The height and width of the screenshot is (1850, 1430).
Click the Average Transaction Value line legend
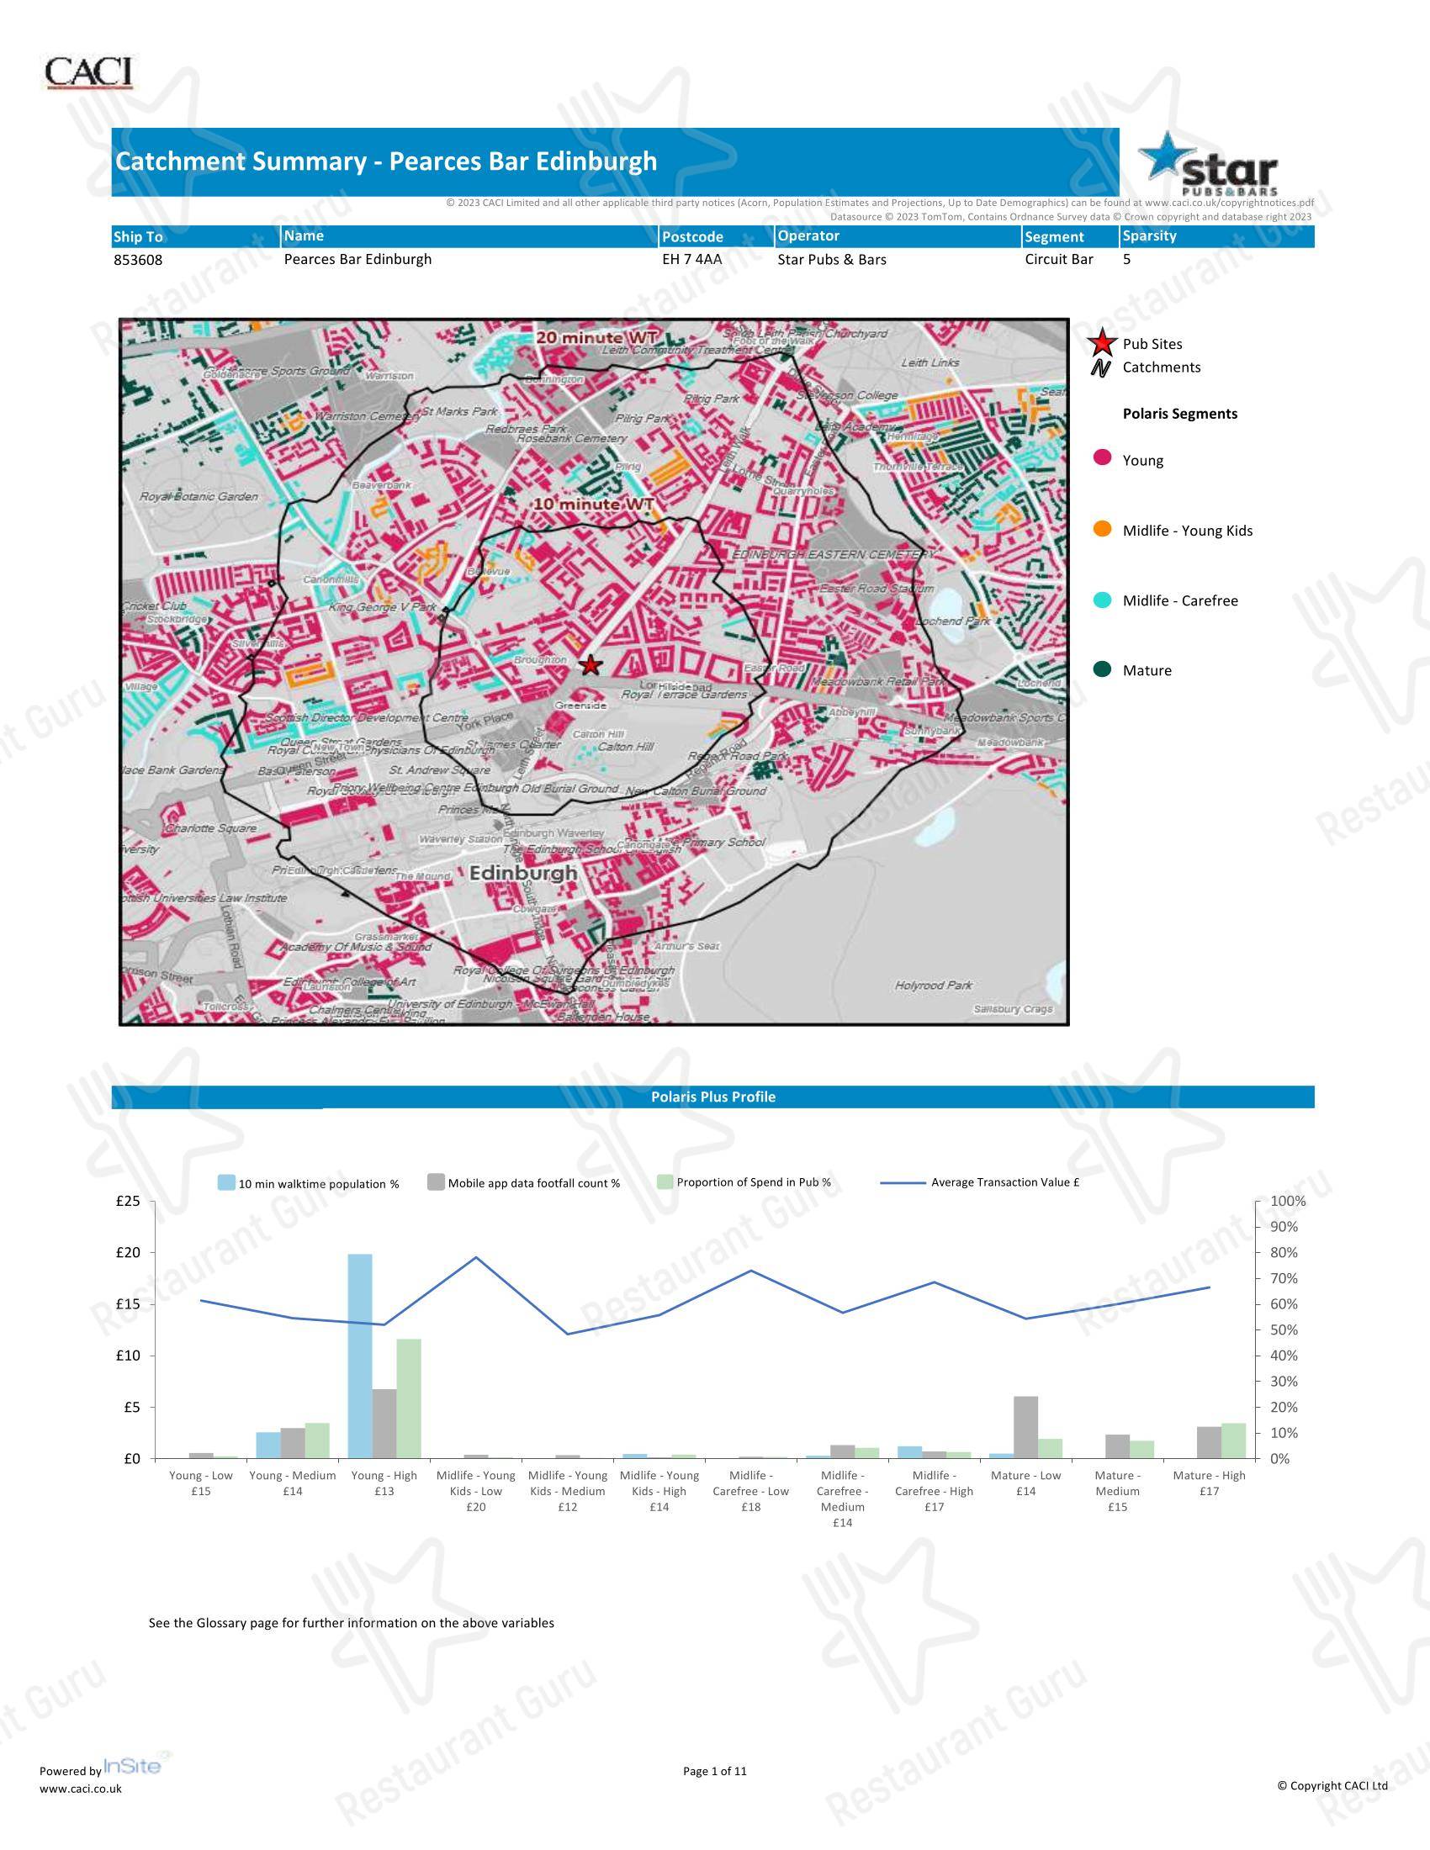tap(980, 1182)
